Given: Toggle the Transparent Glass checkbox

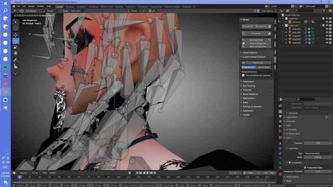Looking at the screenshot, I should tap(305, 168).
